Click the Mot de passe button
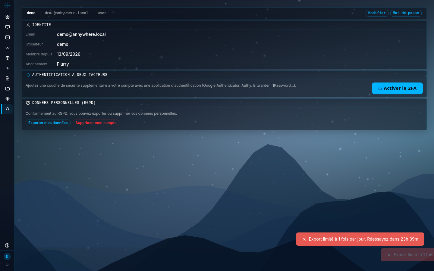The width and height of the screenshot is (434, 271). tap(406, 13)
